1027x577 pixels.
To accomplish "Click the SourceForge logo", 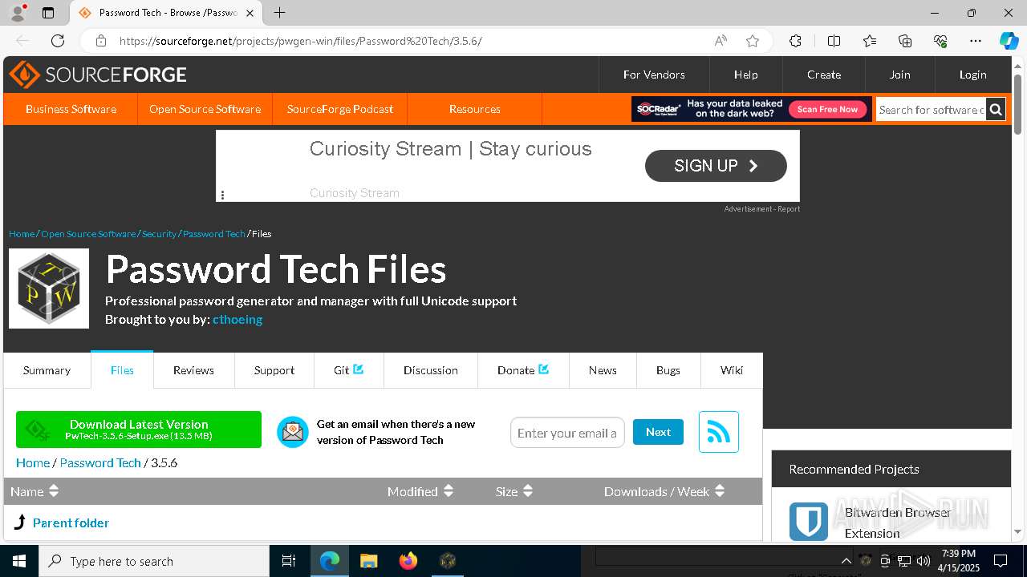I will [98, 75].
